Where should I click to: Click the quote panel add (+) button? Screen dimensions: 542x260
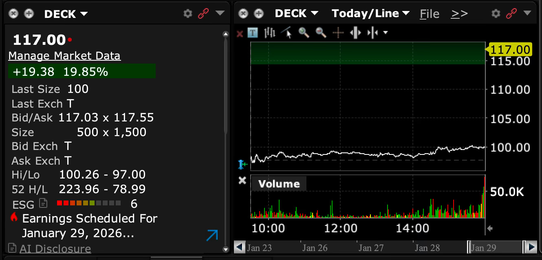pyautogui.click(x=29, y=13)
